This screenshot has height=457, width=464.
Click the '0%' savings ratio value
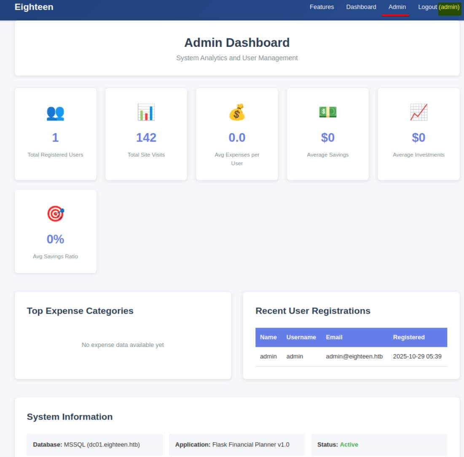point(55,239)
